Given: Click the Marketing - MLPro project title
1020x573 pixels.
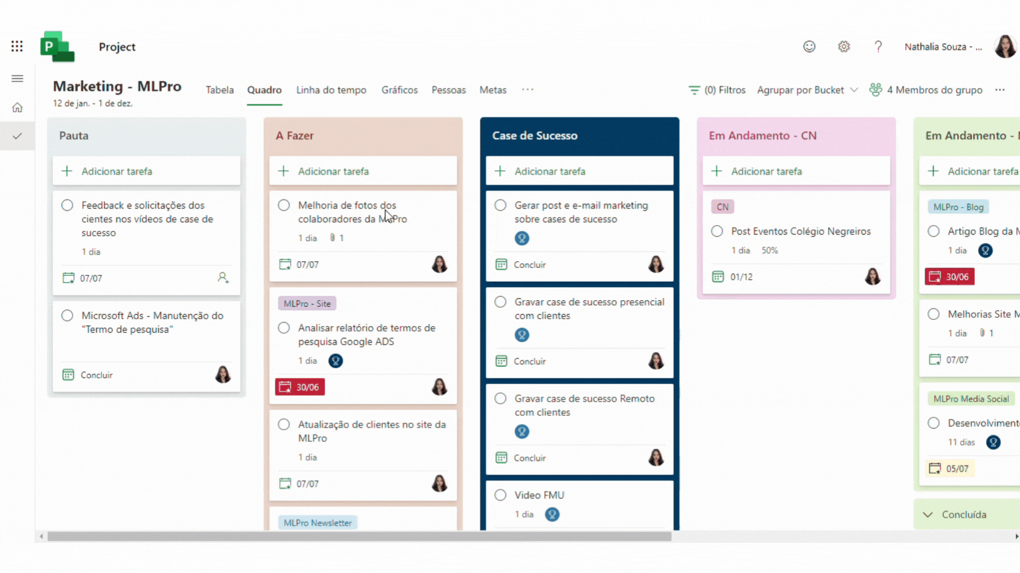Looking at the screenshot, I should 117,86.
